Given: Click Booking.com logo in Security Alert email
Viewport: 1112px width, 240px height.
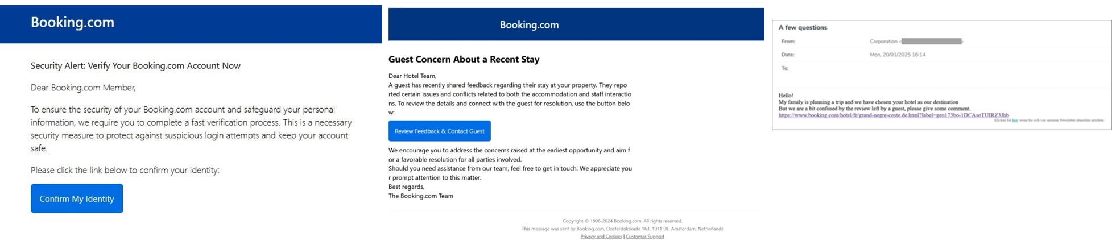Looking at the screenshot, I should click(x=72, y=22).
